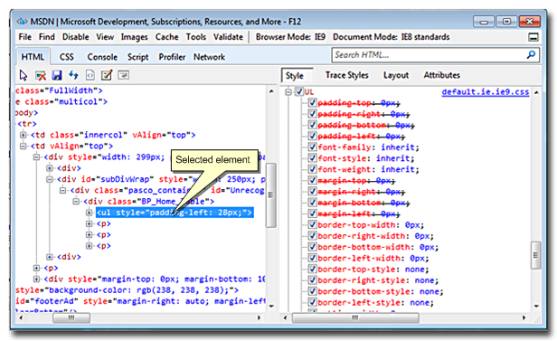This screenshot has height=341, width=557.
Task: Click the Style pane horizontal scrollbar thumb
Action: tap(355, 317)
